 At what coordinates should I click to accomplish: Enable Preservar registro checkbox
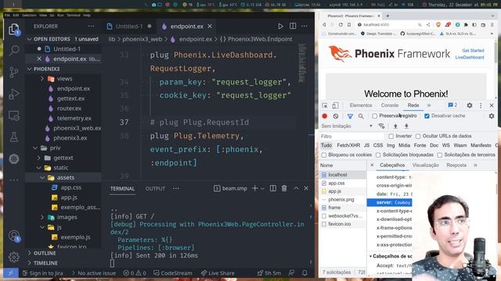375,116
